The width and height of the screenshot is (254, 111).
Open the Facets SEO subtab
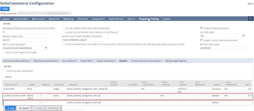[87, 61]
